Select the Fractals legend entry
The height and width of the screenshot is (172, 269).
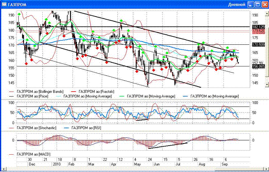[x=92, y=92]
